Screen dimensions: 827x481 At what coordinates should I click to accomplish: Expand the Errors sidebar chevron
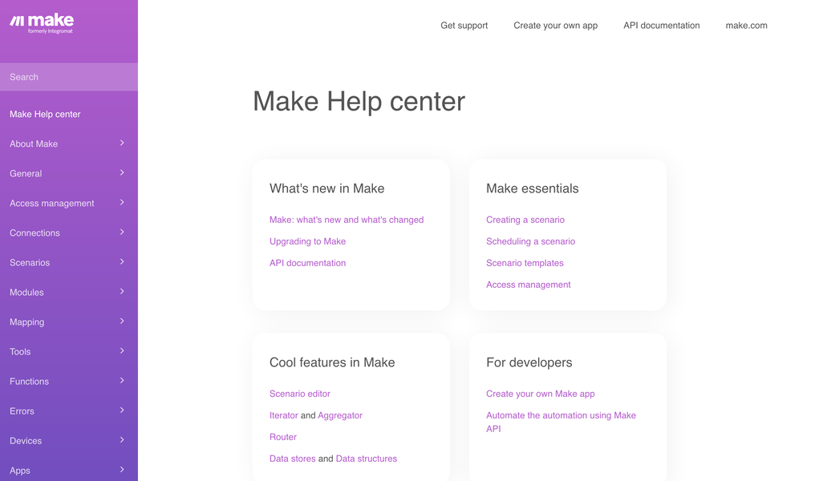[x=122, y=410]
